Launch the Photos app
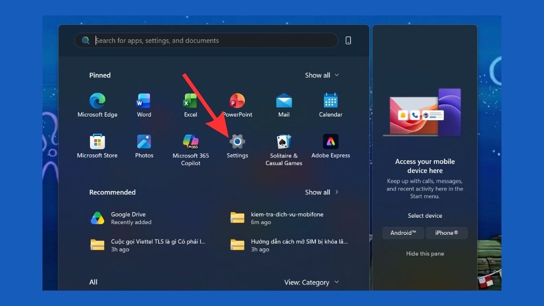The image size is (544, 306). [x=144, y=141]
